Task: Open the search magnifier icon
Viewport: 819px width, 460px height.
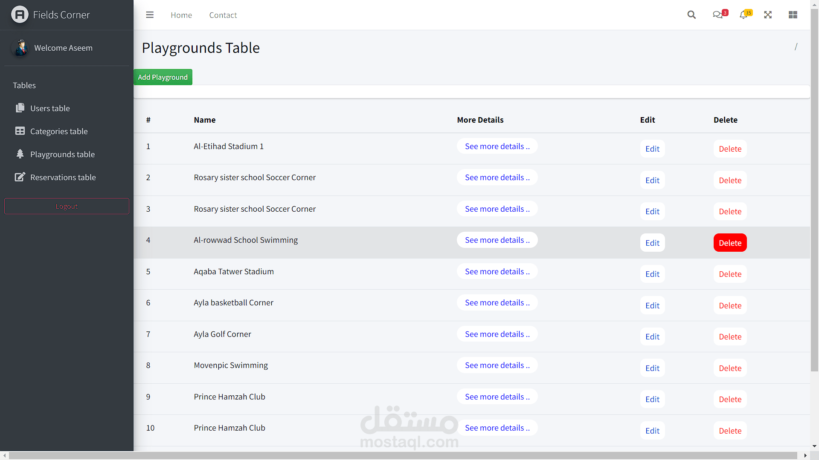Action: (691, 15)
